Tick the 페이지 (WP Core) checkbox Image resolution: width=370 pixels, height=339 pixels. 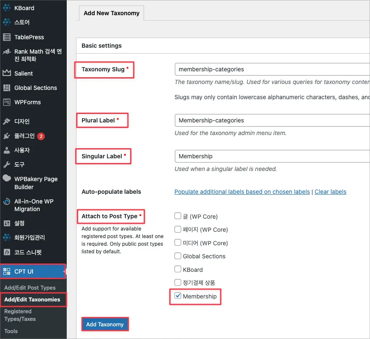[178, 230]
